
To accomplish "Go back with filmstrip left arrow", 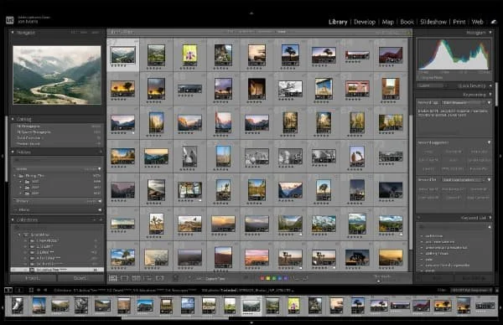I will click(39, 290).
